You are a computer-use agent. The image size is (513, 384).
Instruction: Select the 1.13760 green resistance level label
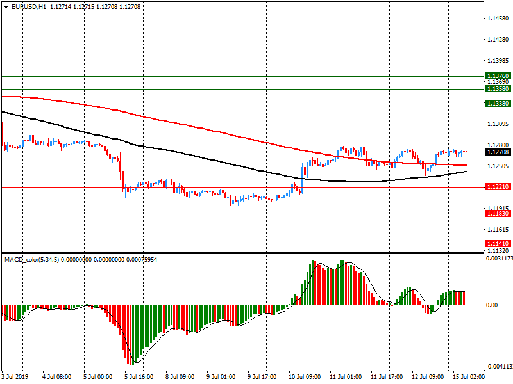point(498,76)
